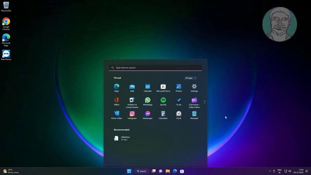Open the taskbar Search box
Viewport: 311px width, 175px height.
[141, 171]
